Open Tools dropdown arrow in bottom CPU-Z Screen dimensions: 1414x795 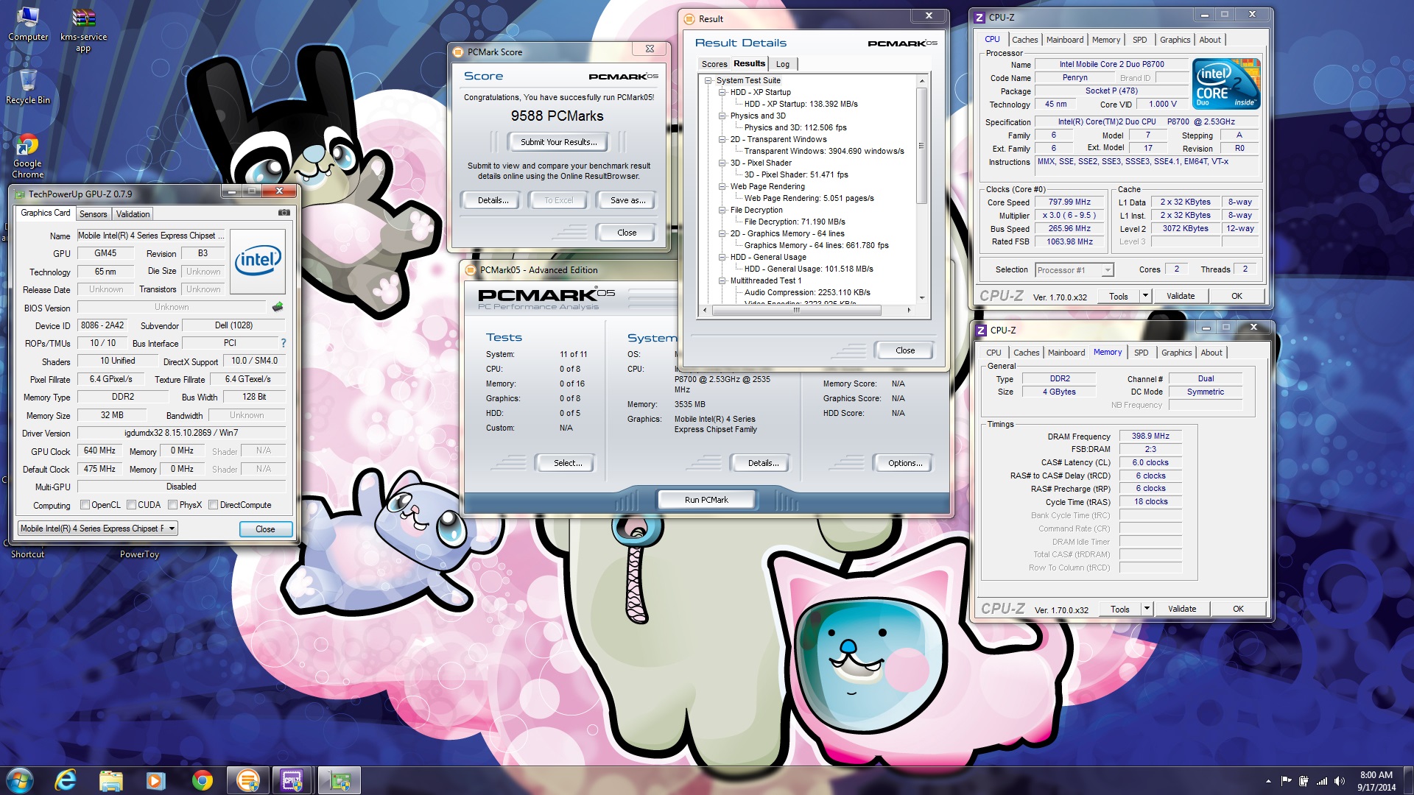(1147, 609)
